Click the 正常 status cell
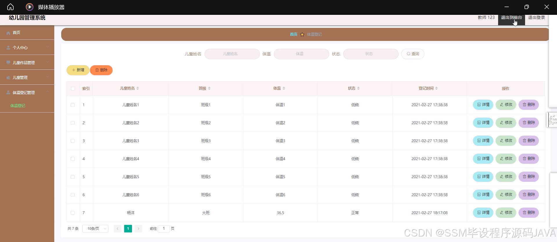Viewport: 557px width, 242px height. (x=355, y=213)
